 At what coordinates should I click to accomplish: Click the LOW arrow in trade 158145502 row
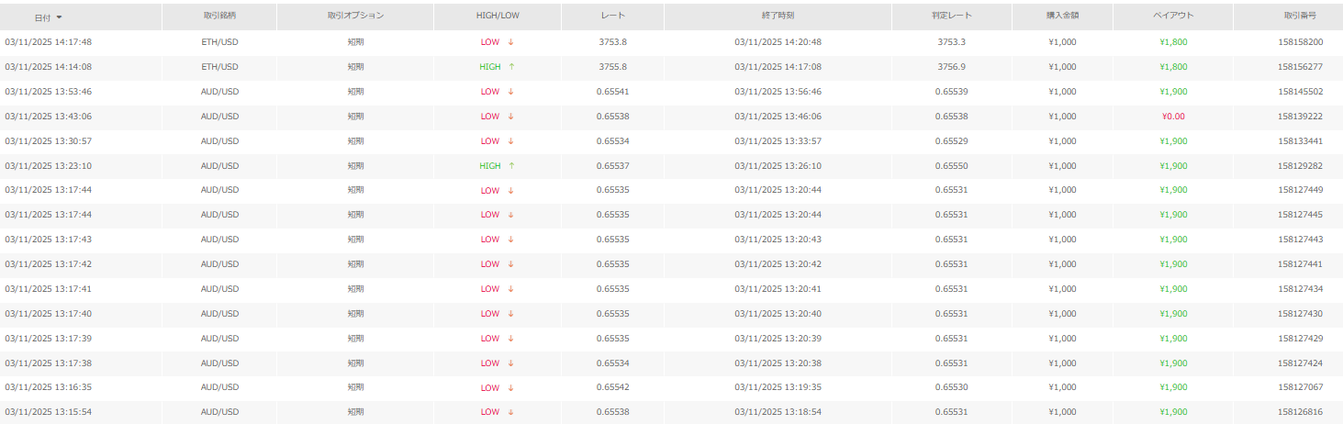coord(510,92)
